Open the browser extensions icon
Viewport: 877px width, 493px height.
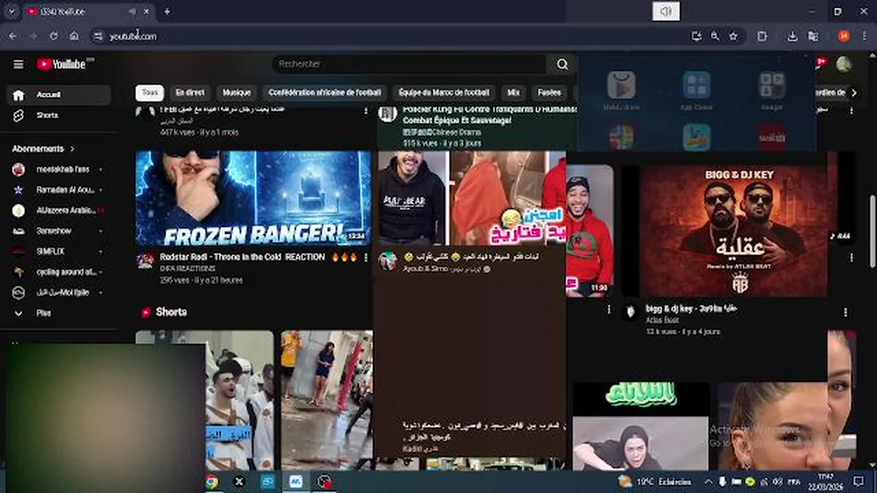pyautogui.click(x=762, y=36)
